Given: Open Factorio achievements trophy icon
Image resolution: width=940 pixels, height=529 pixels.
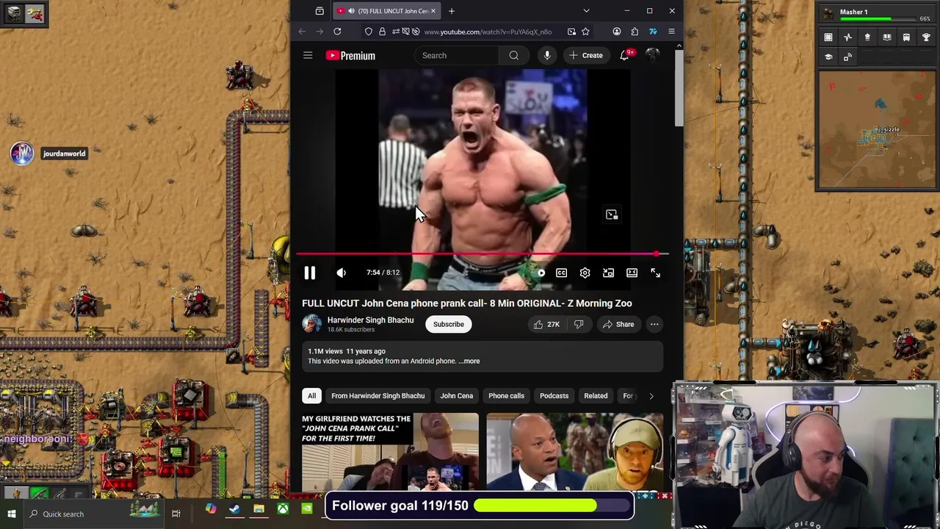Looking at the screenshot, I should (x=926, y=37).
